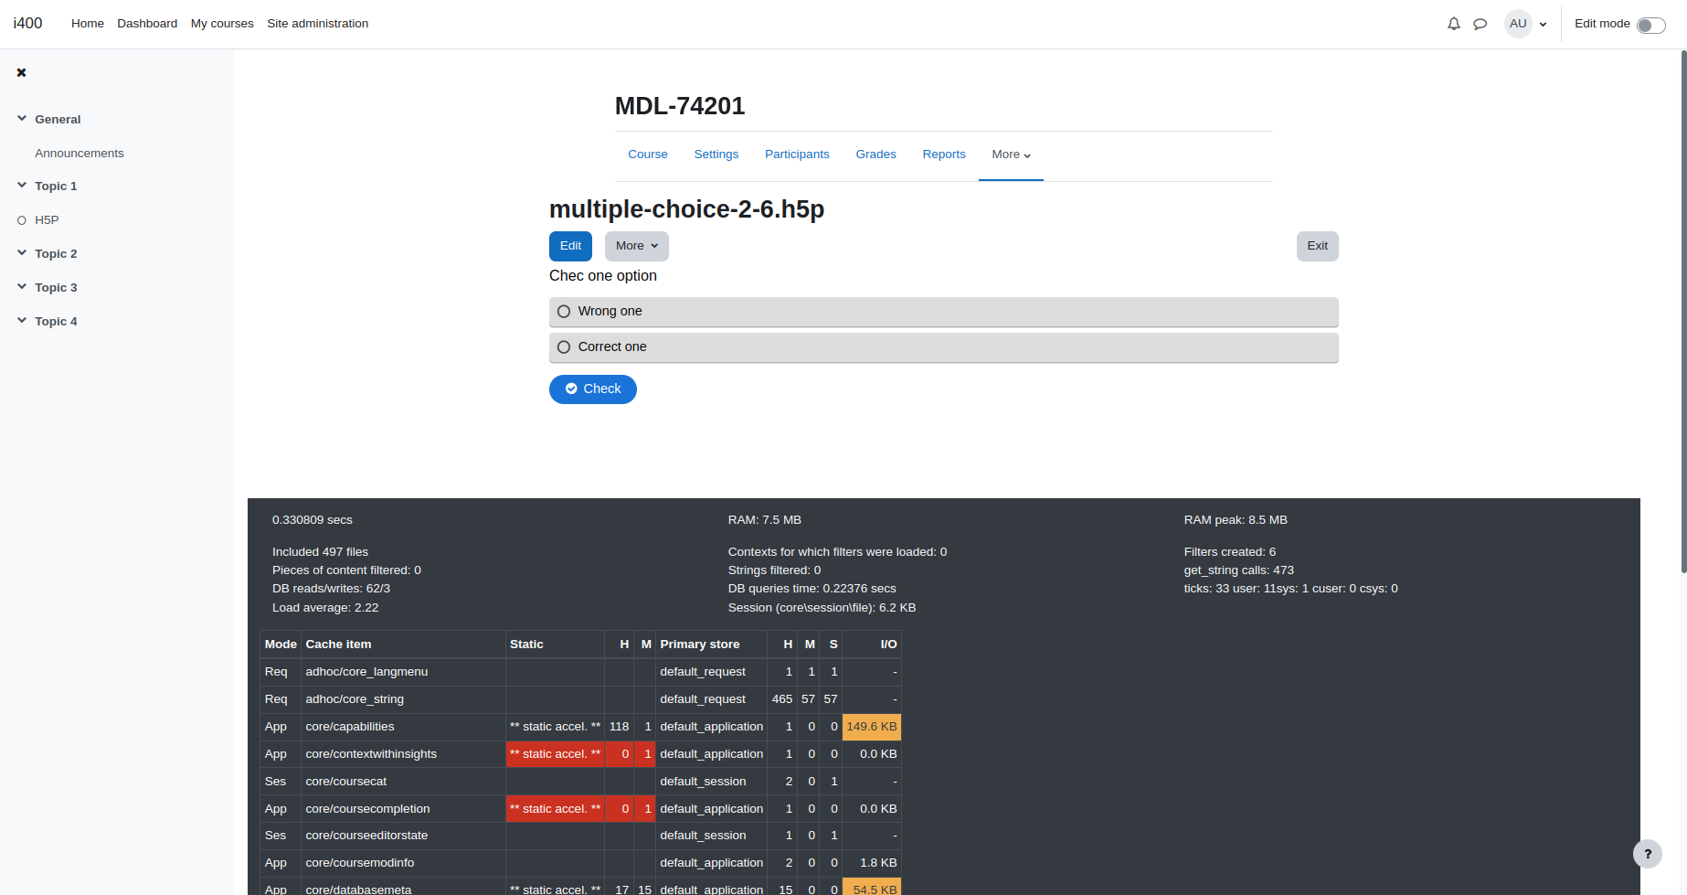Collapse the General section
1687x895 pixels.
[22, 119]
